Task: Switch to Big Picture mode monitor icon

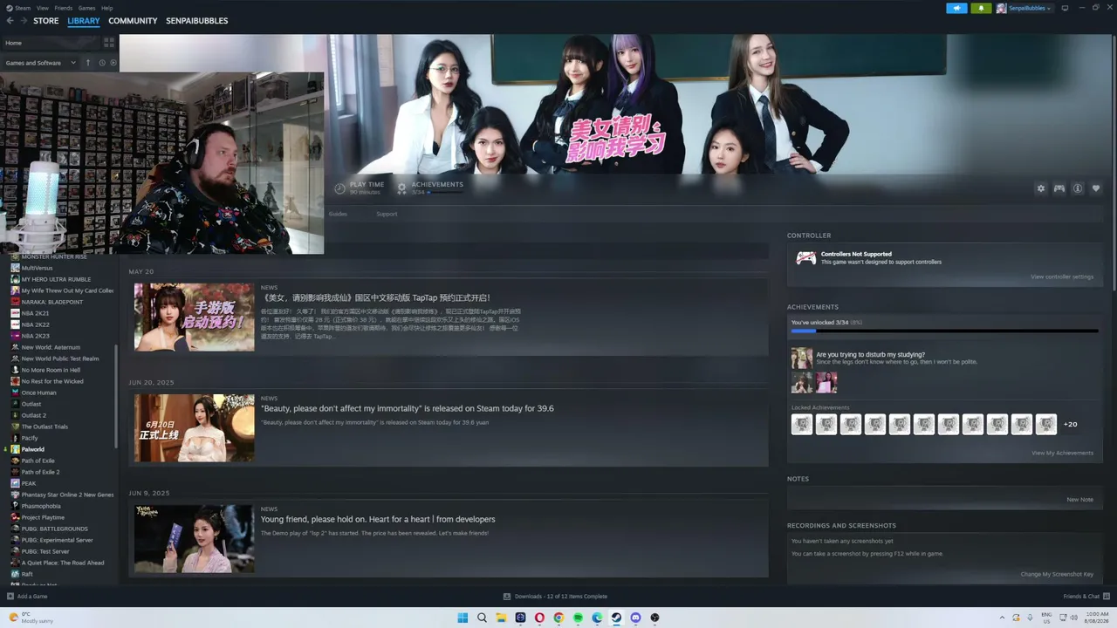Action: (x=1065, y=8)
